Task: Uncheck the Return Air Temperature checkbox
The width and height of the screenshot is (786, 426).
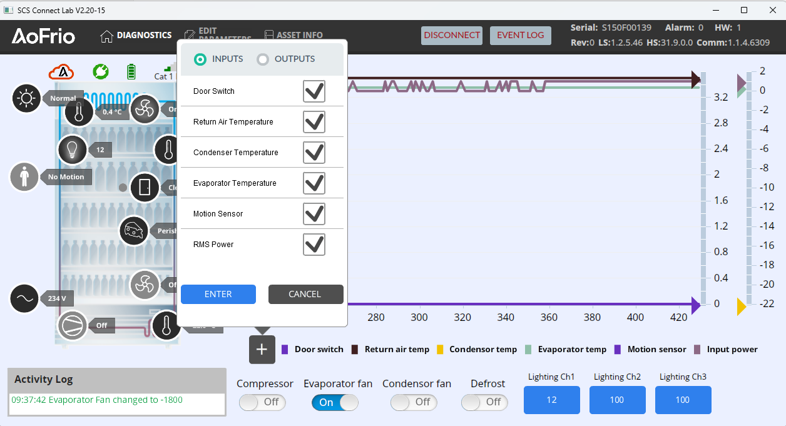Action: coord(314,121)
